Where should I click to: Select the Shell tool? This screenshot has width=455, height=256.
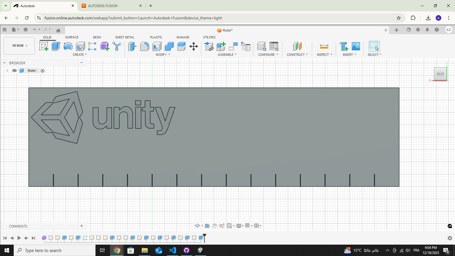click(157, 46)
